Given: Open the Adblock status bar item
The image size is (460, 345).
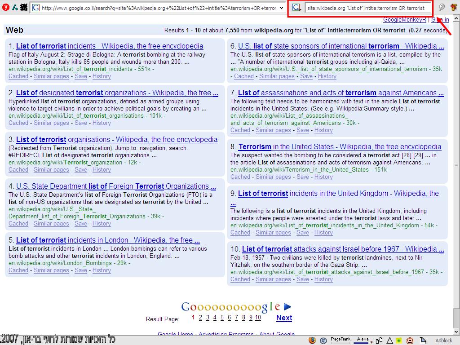Looking at the screenshot, I should (443, 341).
